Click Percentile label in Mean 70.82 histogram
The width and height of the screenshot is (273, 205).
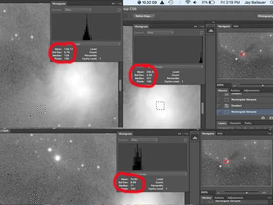157,185
